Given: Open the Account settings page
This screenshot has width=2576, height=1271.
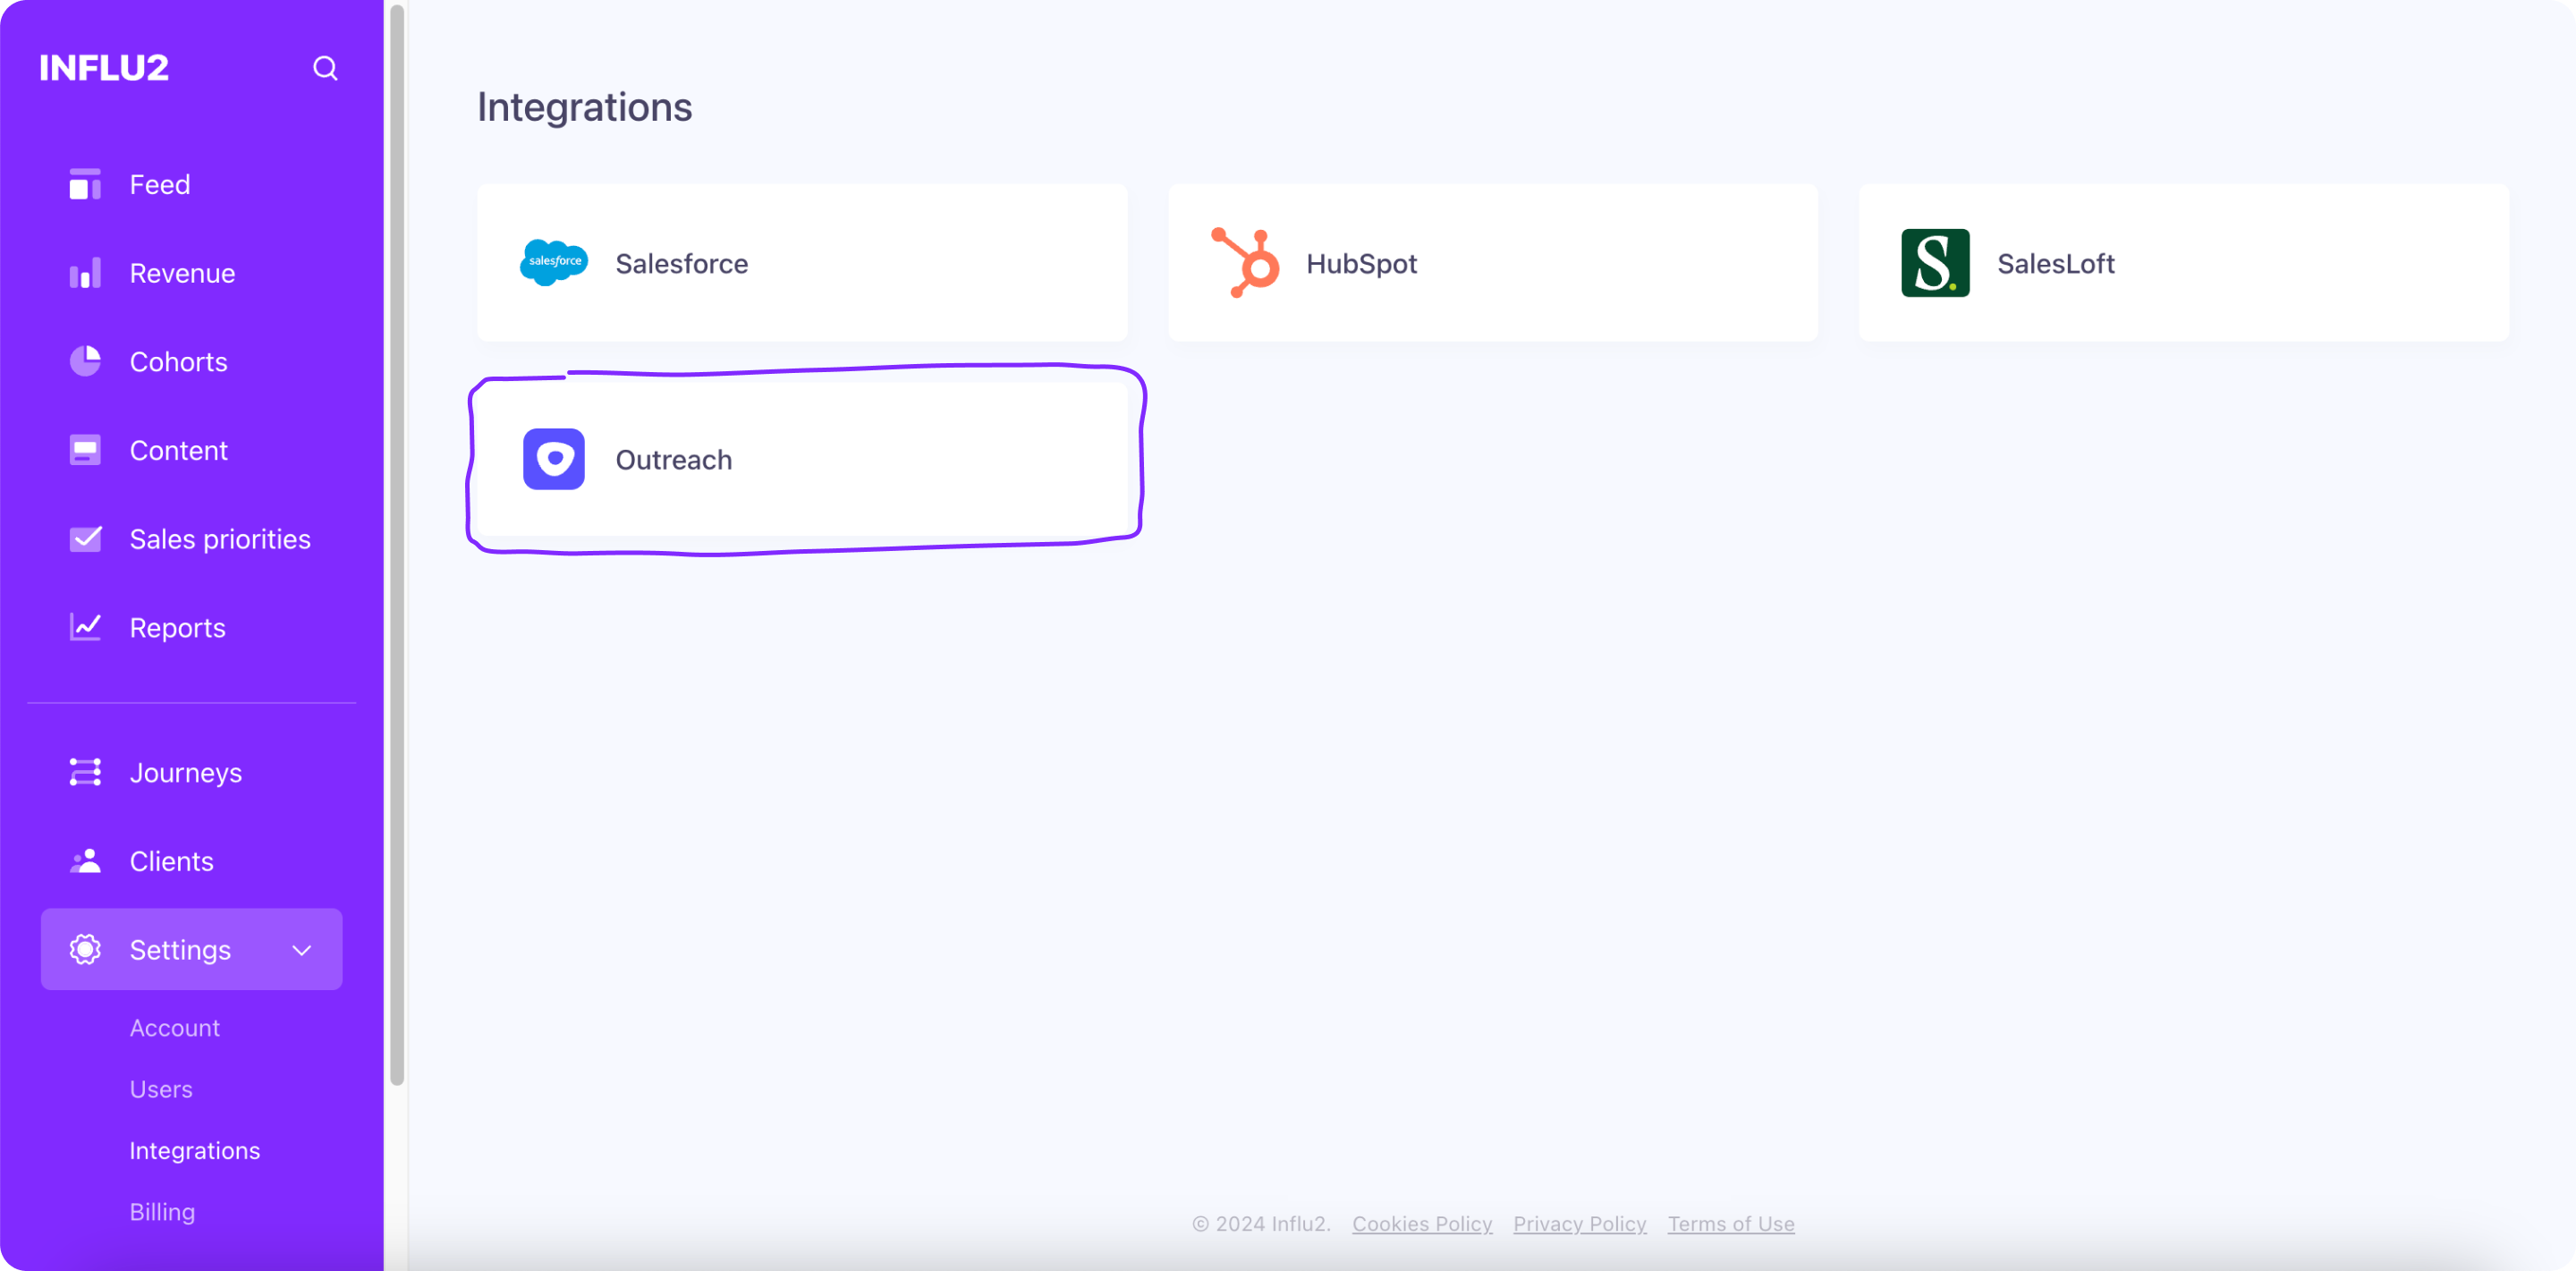Looking at the screenshot, I should click(175, 1027).
